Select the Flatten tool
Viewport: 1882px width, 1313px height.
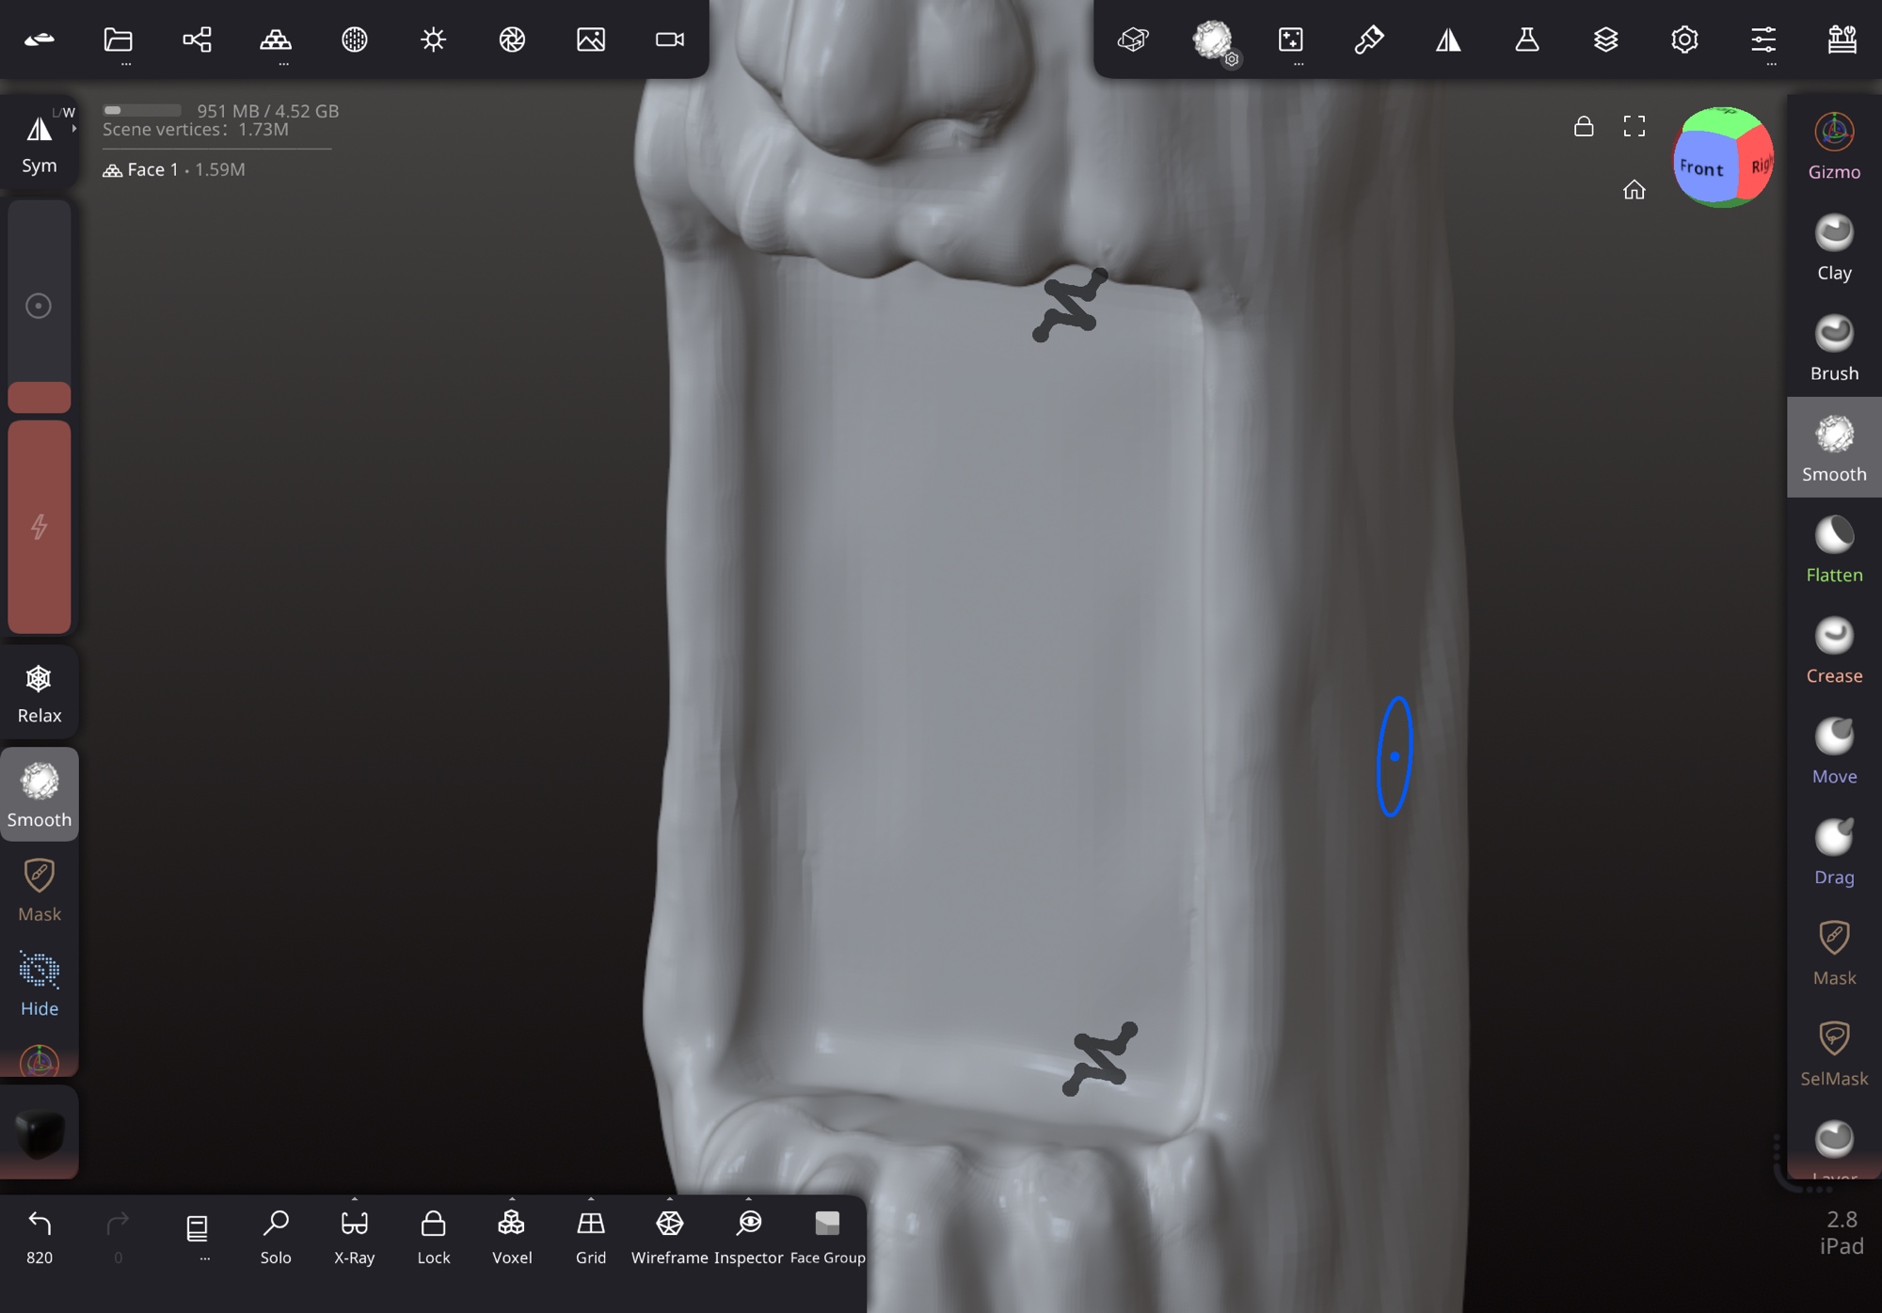pos(1833,550)
